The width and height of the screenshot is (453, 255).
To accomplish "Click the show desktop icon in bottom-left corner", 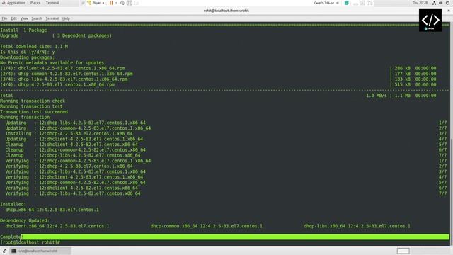I will tap(5, 251).
